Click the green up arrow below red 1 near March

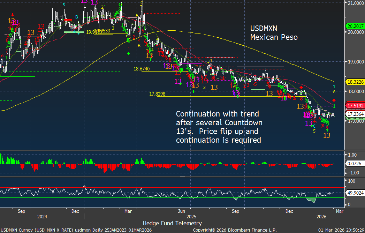coord(129,53)
